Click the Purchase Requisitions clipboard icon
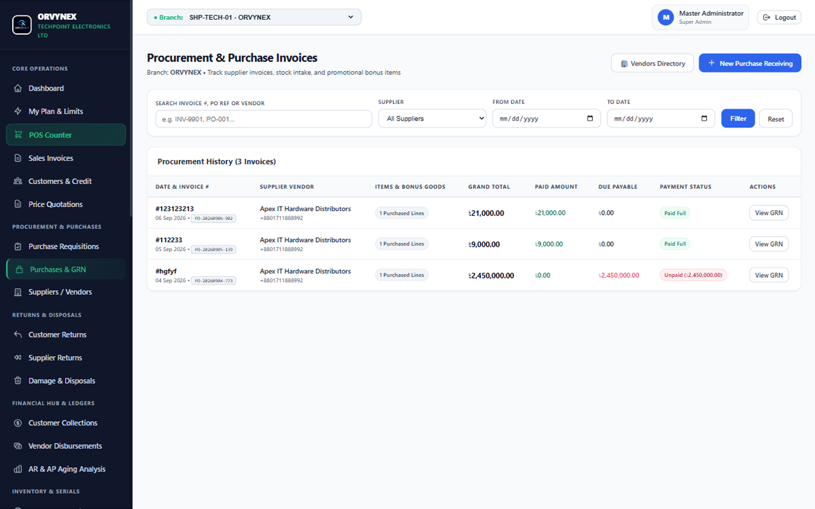 point(18,246)
